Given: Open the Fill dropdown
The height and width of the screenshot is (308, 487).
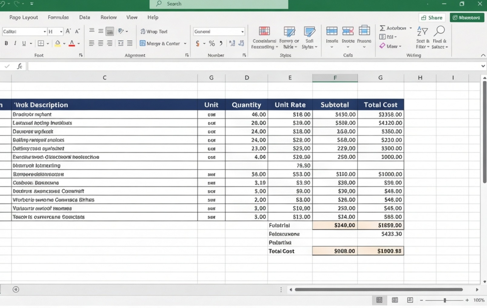Looking at the screenshot, I should 388,37.
